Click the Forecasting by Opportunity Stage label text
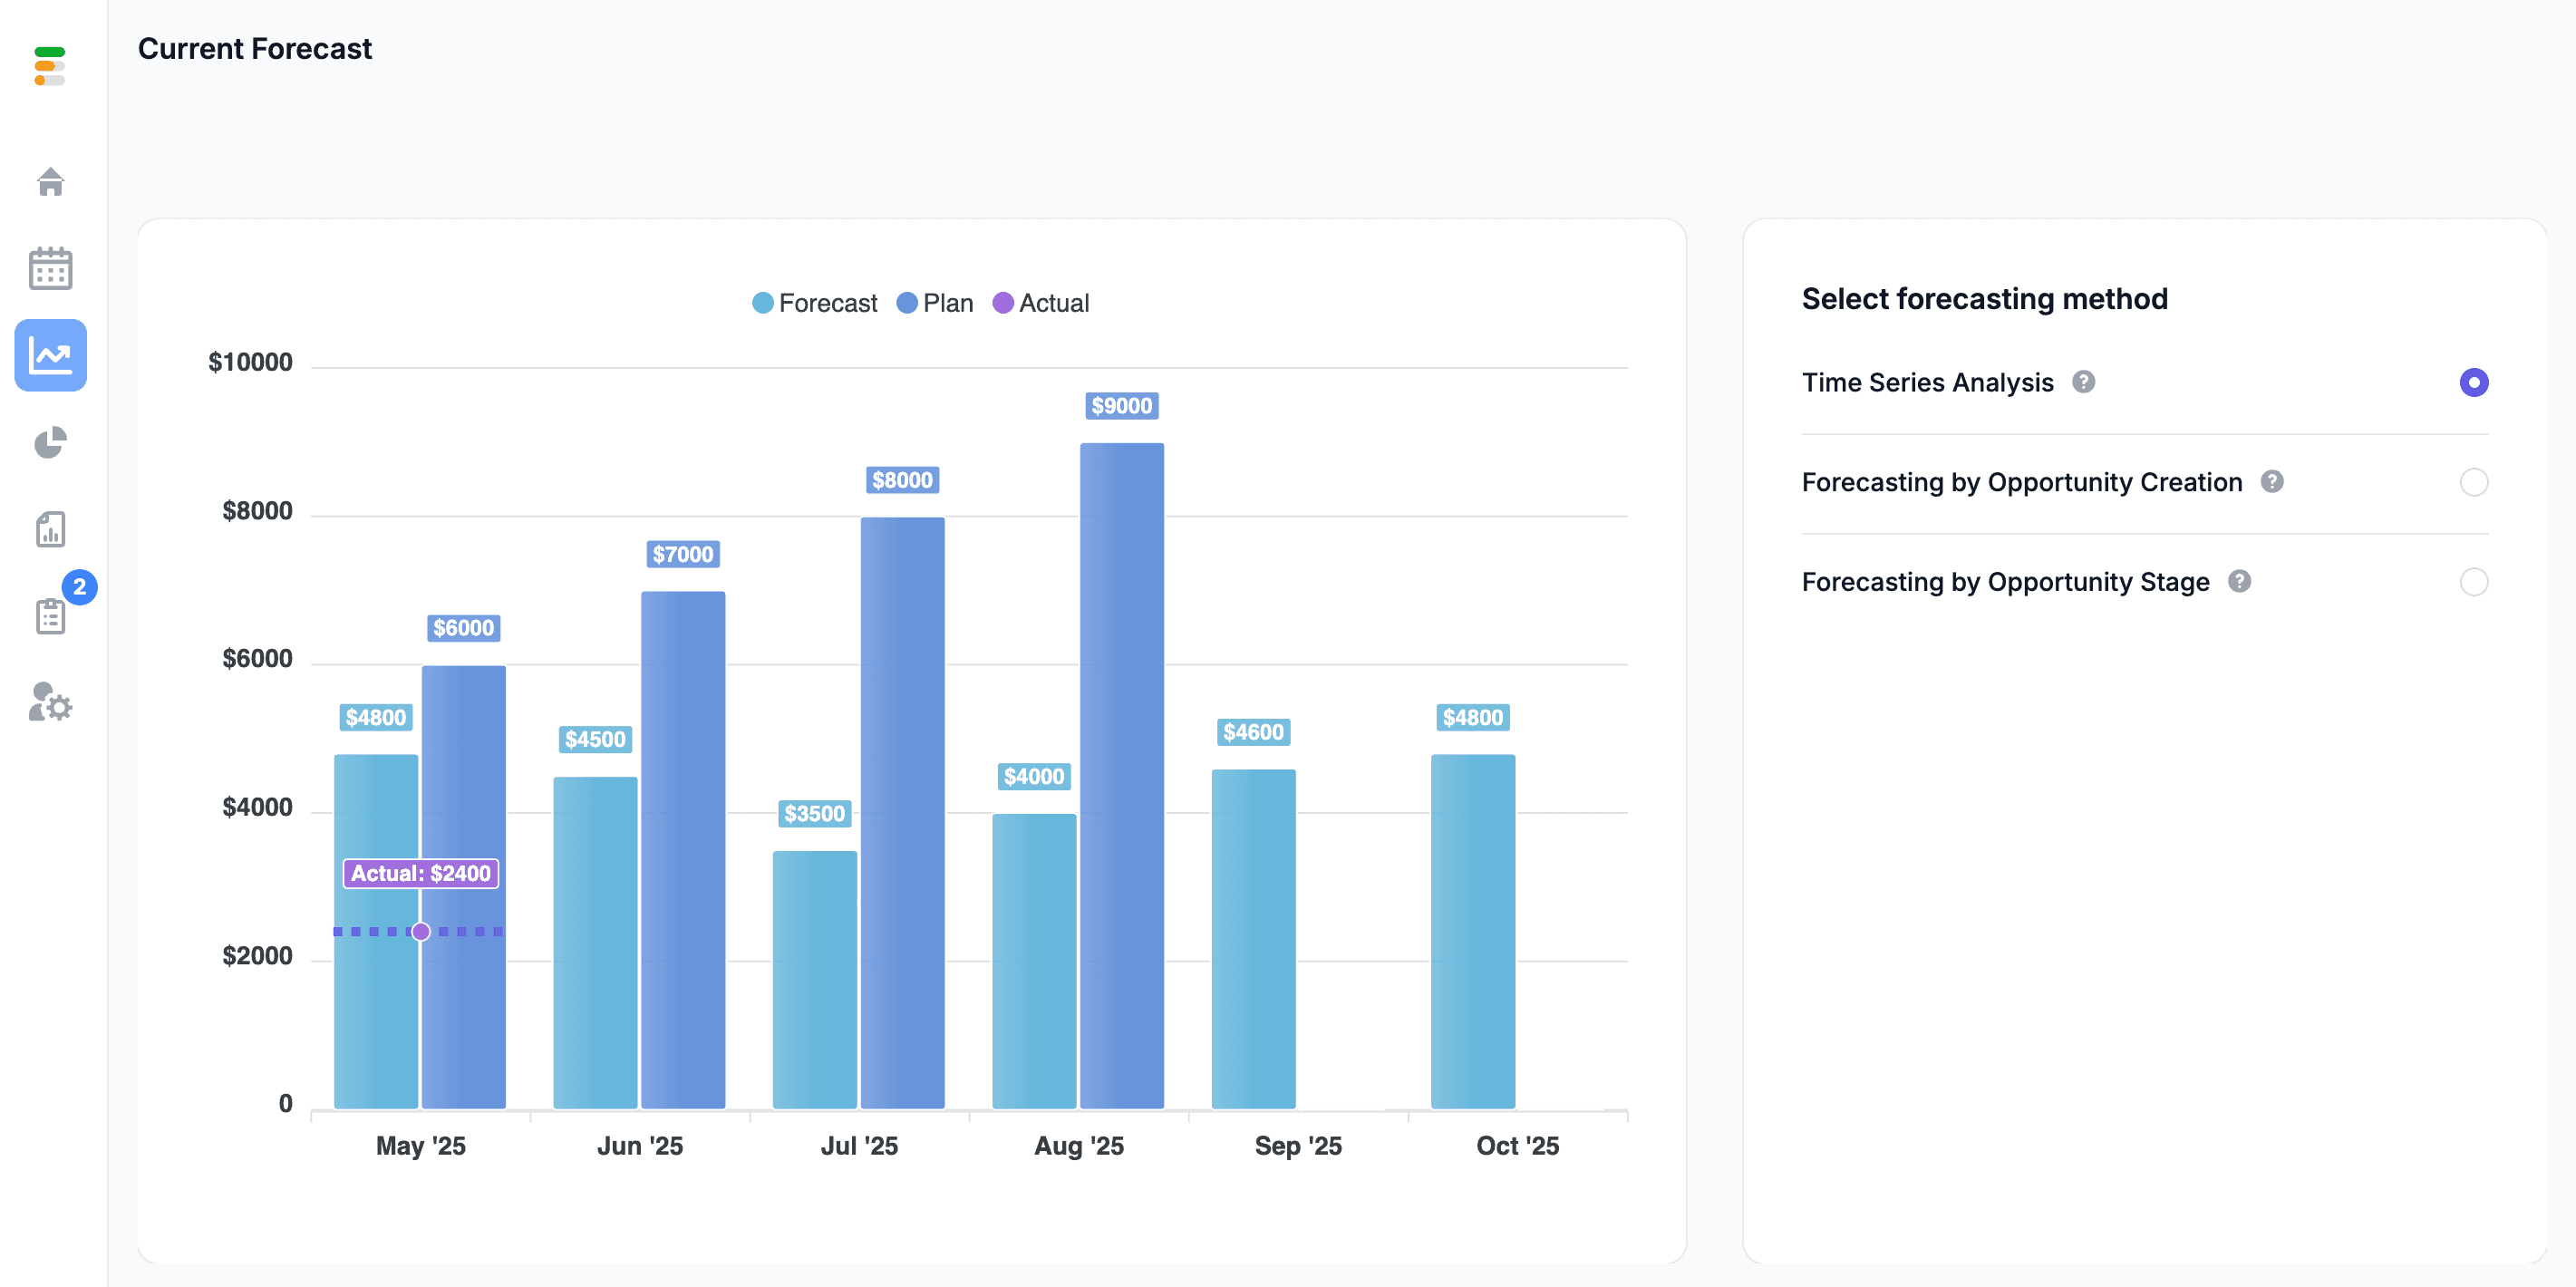The image size is (2576, 1287). 2006,581
